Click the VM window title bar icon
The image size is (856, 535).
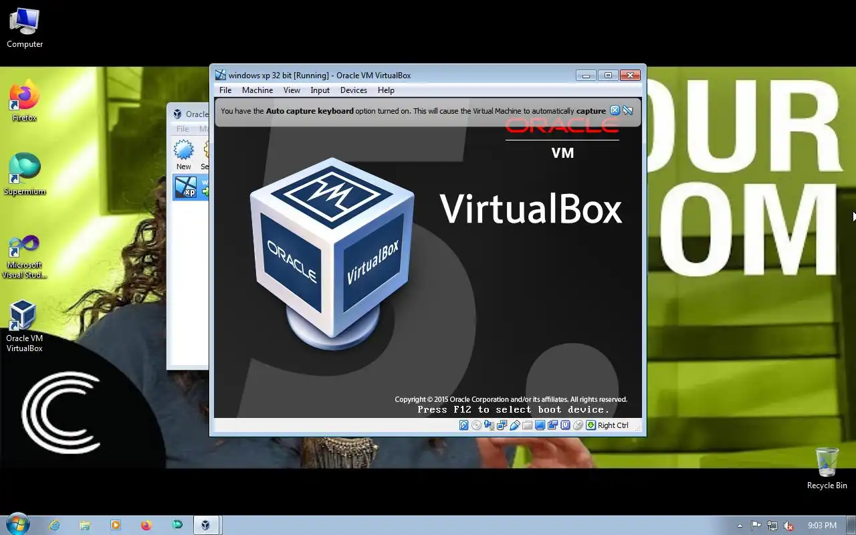coord(221,75)
